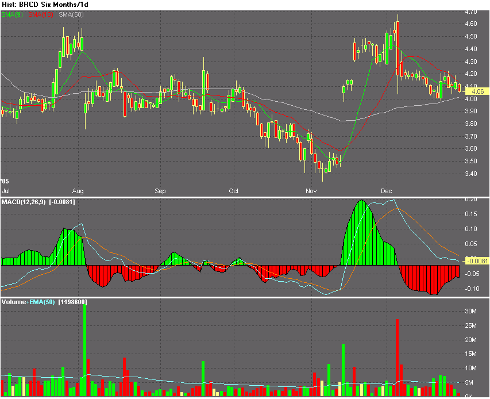Select the yellow -0.0081 MACD axis tag
The width and height of the screenshot is (490, 399).
click(x=478, y=260)
